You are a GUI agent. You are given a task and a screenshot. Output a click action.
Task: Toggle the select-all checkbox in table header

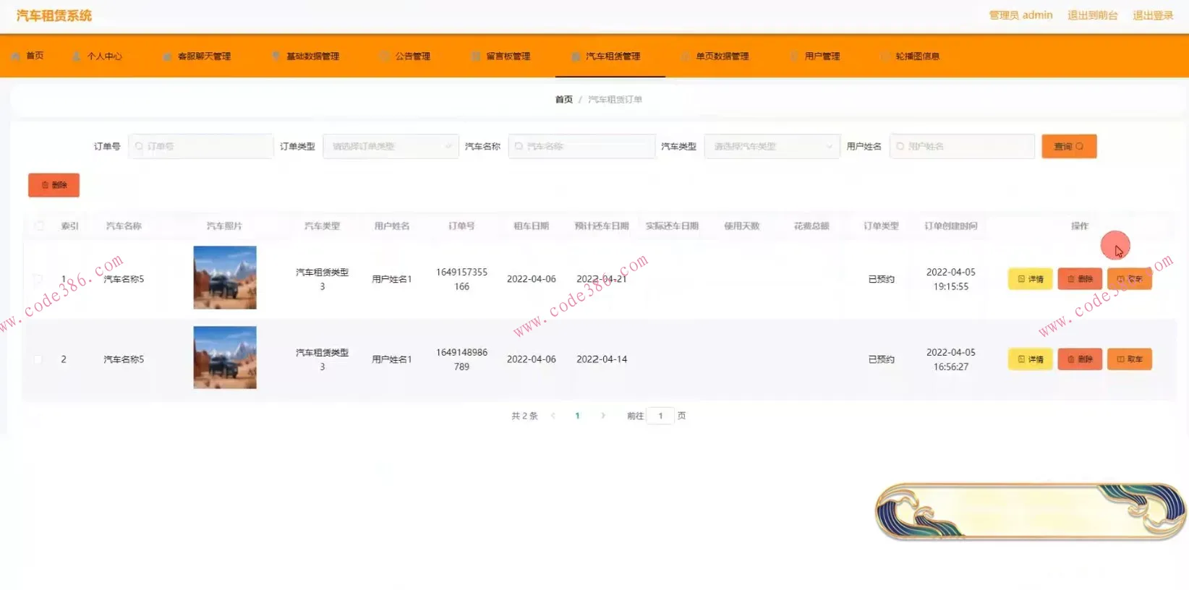point(39,226)
